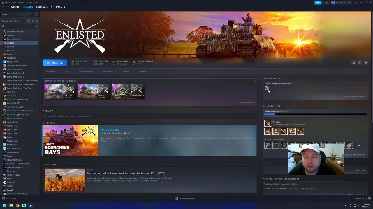The image size is (373, 209).
Task: Go back with the navigation arrow
Action: pos(3,7)
